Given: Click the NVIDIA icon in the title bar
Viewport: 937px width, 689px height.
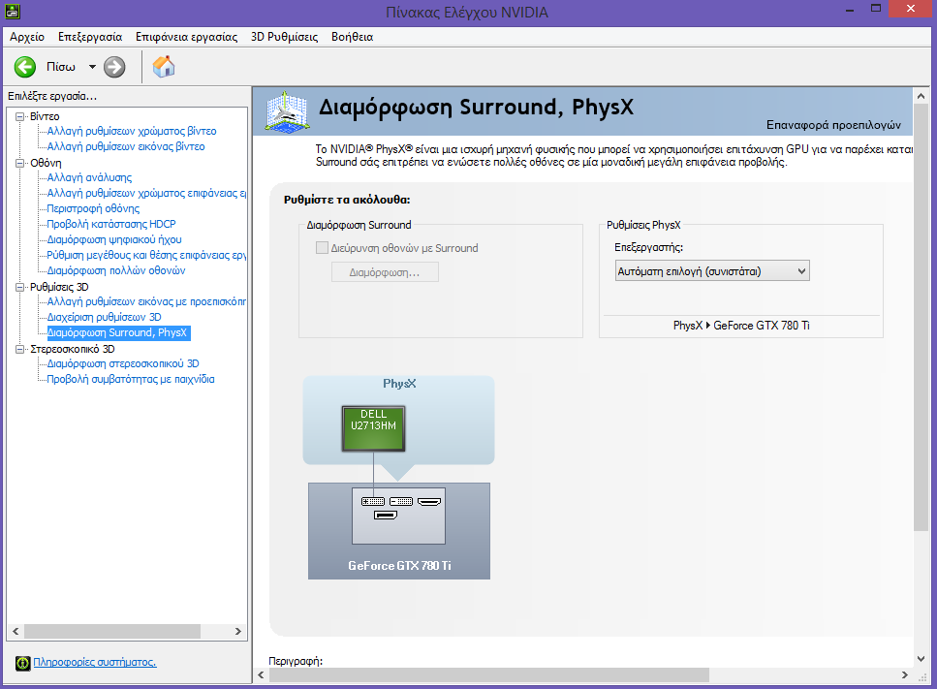Looking at the screenshot, I should tap(13, 11).
